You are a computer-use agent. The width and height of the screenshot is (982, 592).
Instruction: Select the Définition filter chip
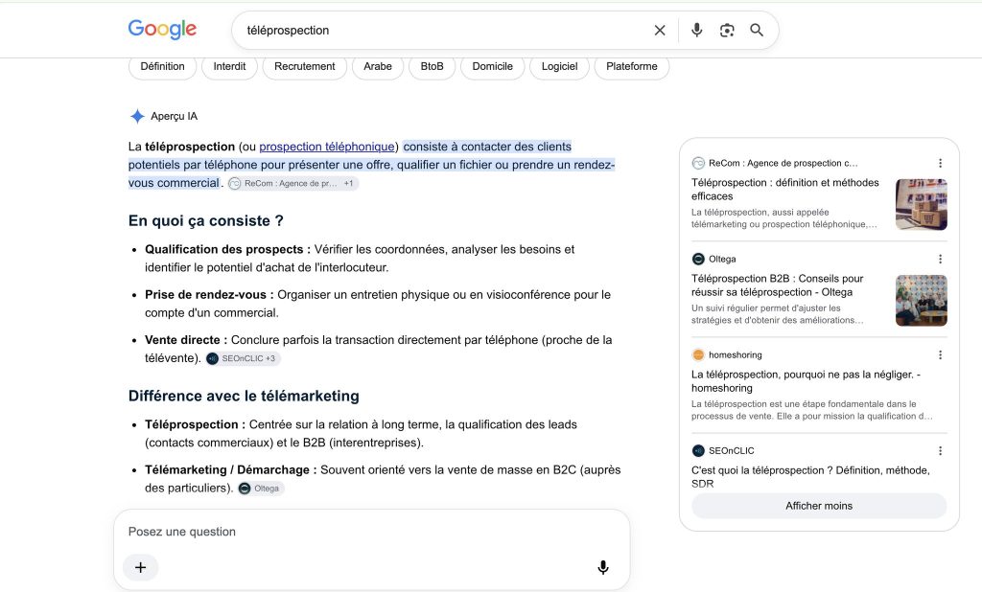[162, 66]
